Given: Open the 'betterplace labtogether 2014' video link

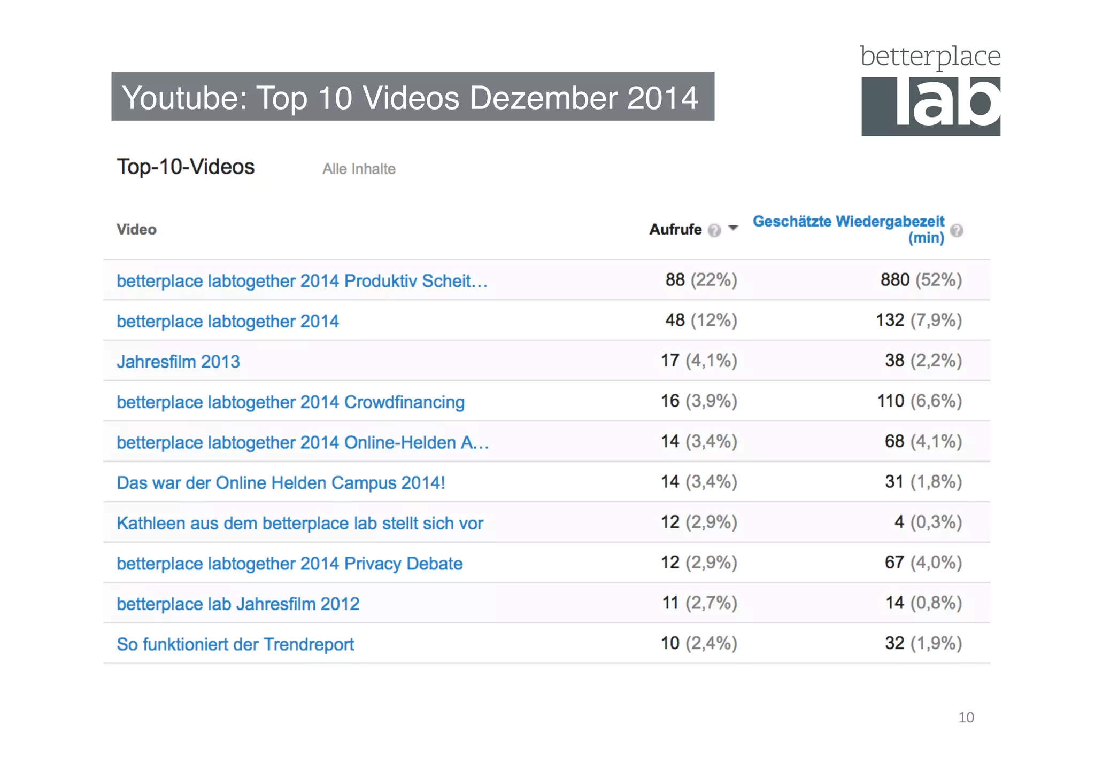Looking at the screenshot, I should click(228, 321).
